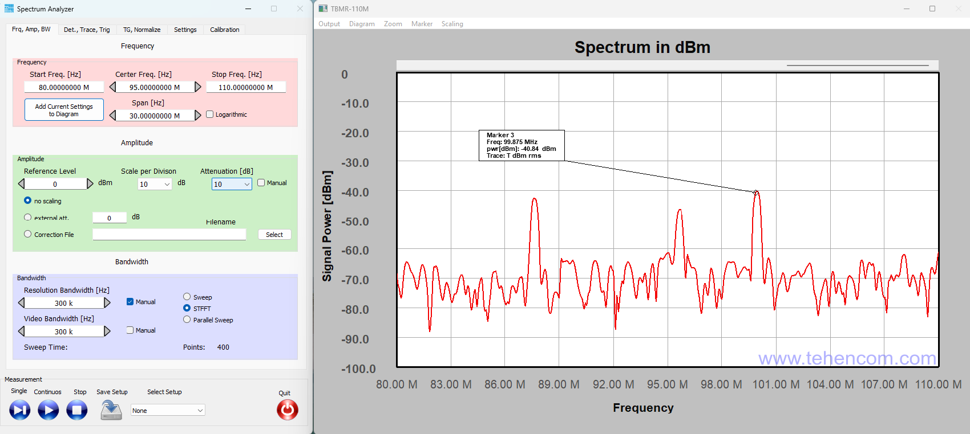Increase Video Bandwidth with right arrow
The height and width of the screenshot is (434, 970).
point(107,331)
